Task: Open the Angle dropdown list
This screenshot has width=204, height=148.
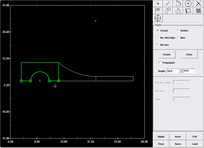Action: coord(181,71)
